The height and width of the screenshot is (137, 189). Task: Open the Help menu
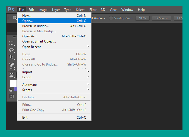(141, 10)
